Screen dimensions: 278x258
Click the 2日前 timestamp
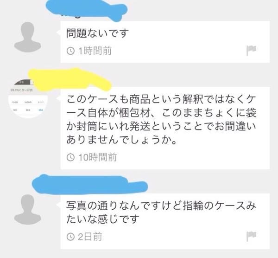(90, 237)
